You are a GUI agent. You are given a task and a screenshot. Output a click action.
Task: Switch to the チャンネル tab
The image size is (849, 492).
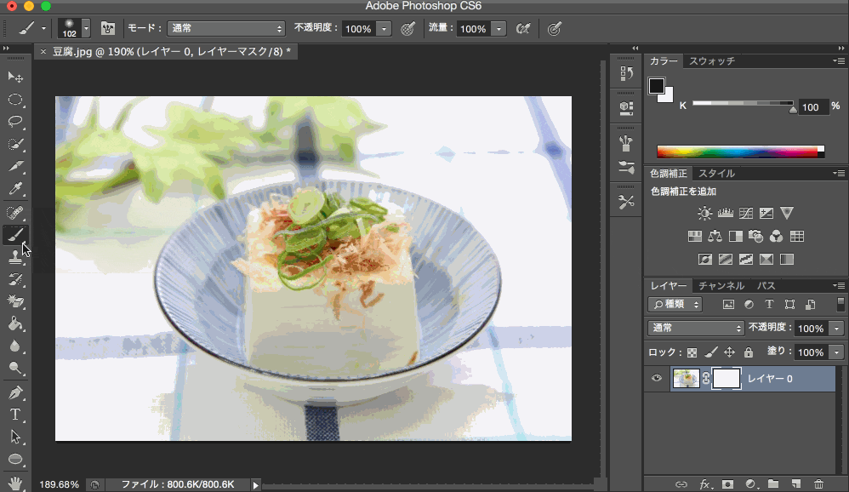coord(721,285)
